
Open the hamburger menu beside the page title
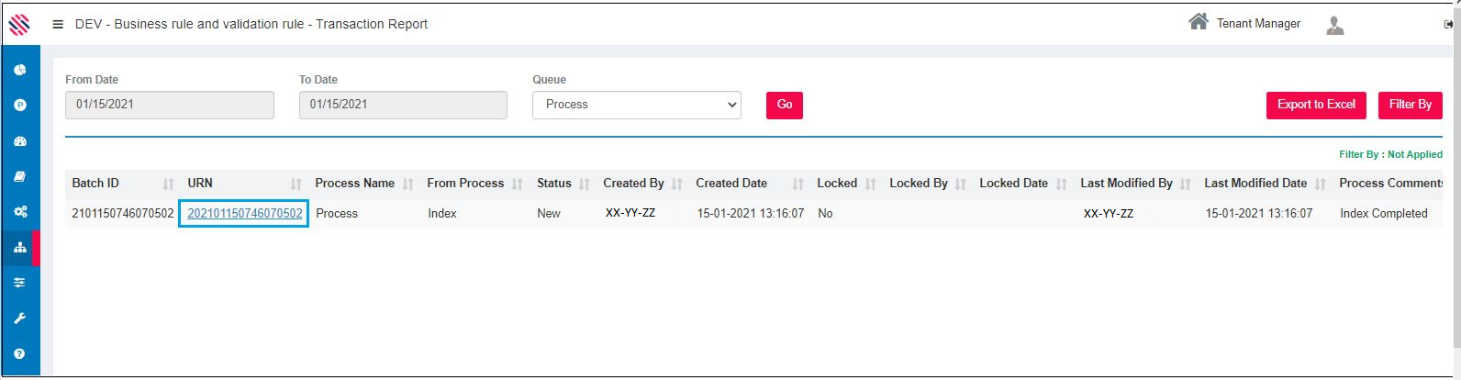pyautogui.click(x=58, y=25)
